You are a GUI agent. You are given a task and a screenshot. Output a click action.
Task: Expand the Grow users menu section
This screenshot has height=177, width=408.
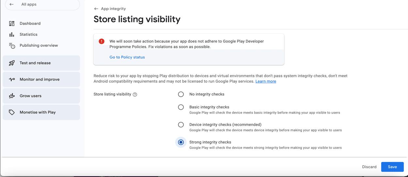(x=41, y=96)
